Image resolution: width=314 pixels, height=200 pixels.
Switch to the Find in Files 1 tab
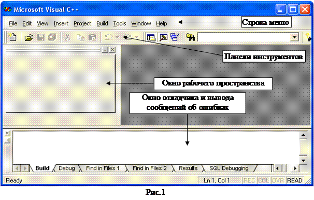(x=103, y=168)
